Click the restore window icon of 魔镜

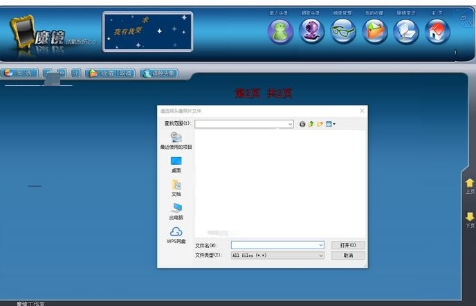[463, 18]
